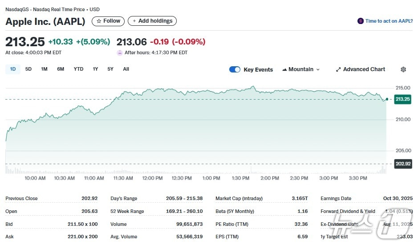The width and height of the screenshot is (418, 245).
Task: Click the mountain chart type icon
Action: coord(284,69)
